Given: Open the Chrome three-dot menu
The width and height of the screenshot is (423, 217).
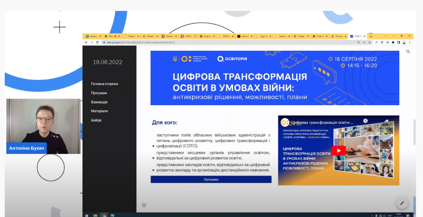Looking at the screenshot, I should (x=410, y=42).
